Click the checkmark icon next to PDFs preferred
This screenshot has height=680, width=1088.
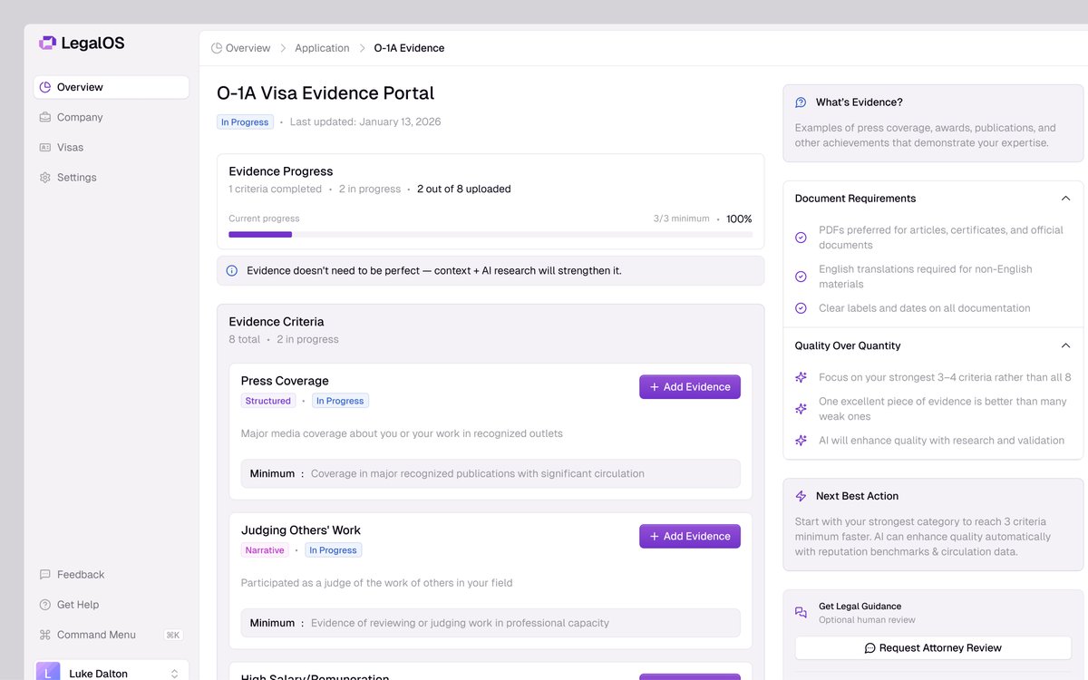coord(801,238)
